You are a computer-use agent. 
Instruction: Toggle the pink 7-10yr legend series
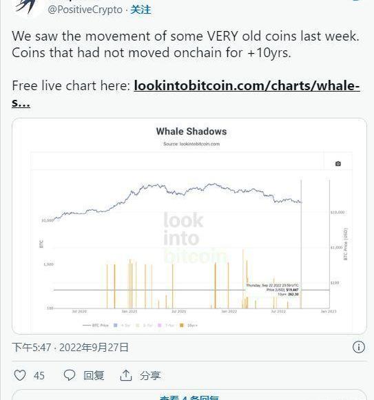pyautogui.click(x=166, y=325)
